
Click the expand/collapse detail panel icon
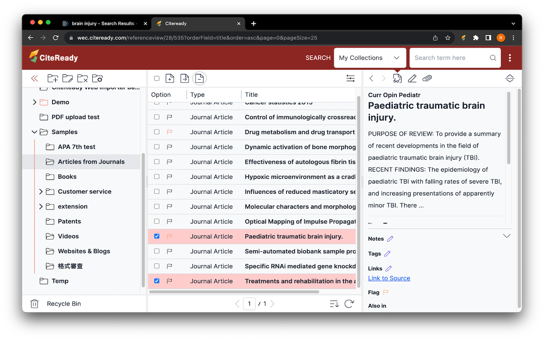[510, 79]
